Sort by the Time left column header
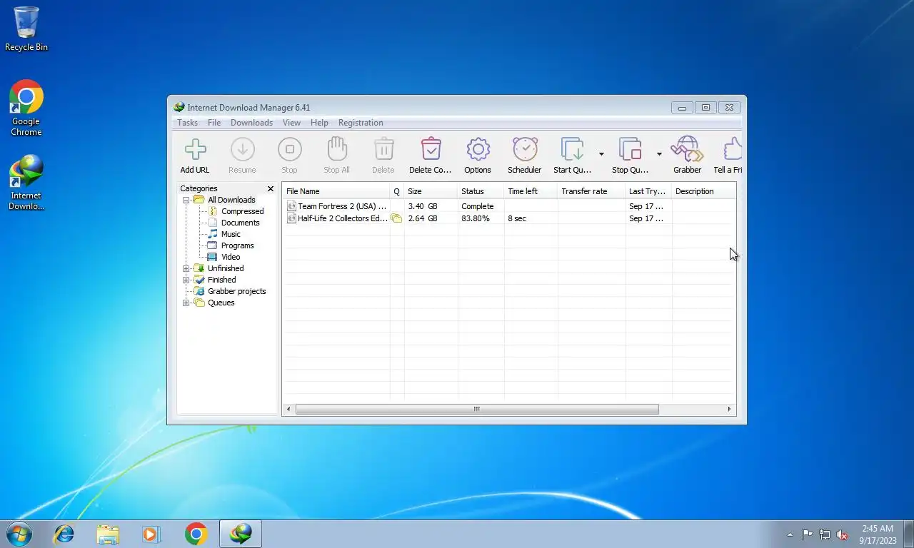 [x=531, y=191]
